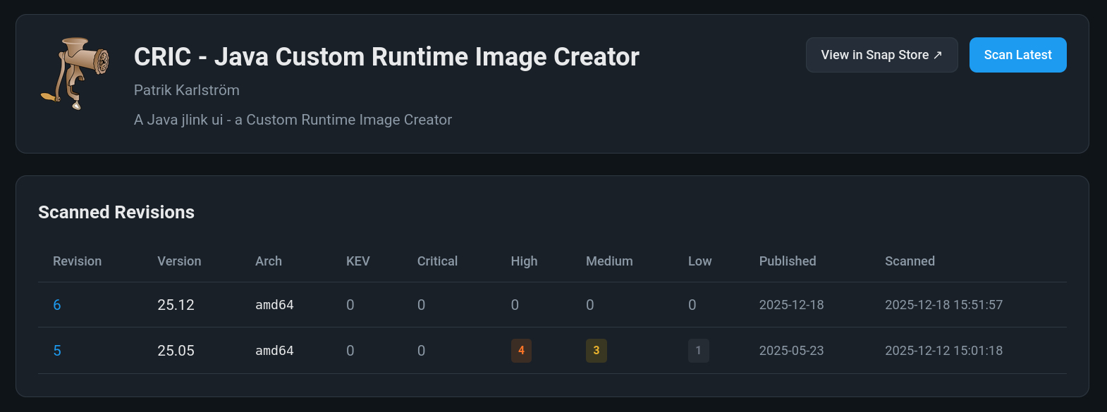Open View in Snap Store link
Viewport: 1107px width, 412px height.
point(881,55)
